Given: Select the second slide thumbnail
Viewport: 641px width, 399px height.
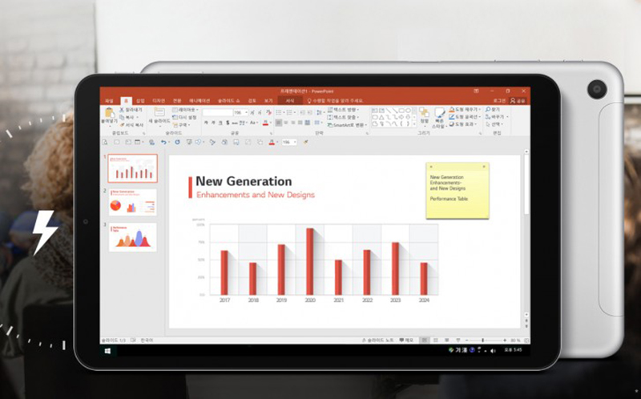Looking at the screenshot, I should 133,203.
